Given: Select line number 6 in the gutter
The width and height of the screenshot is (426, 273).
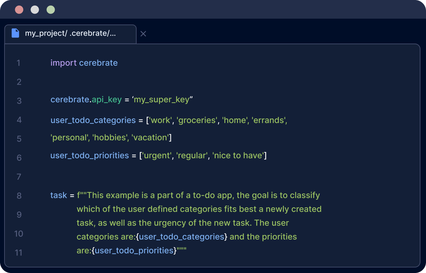Looking at the screenshot, I should point(19,158).
